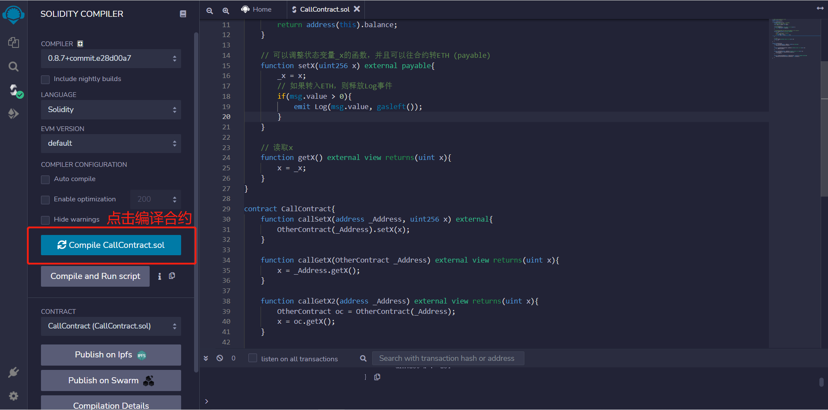Open the File Explorers panel in Remix sidebar
This screenshot has width=828, height=410.
pos(13,43)
